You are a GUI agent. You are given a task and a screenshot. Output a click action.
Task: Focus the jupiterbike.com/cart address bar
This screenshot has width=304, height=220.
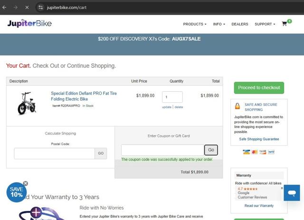(66, 8)
